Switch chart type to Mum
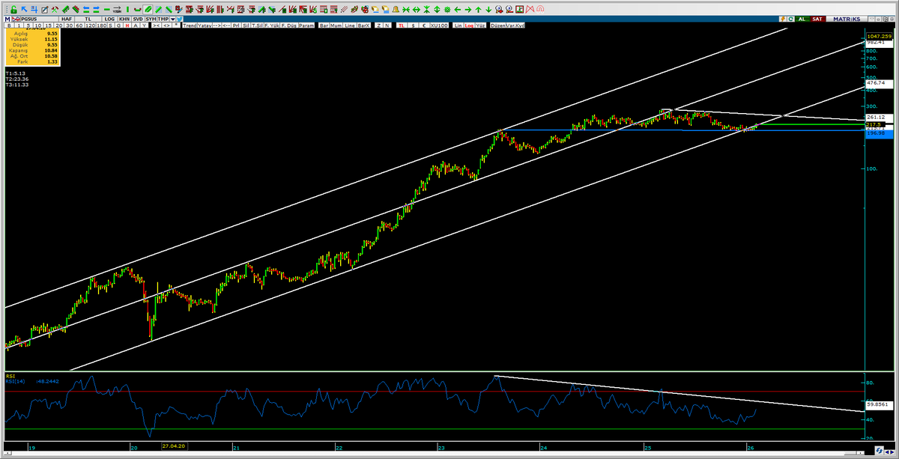This screenshot has height=459, width=899. [336, 25]
